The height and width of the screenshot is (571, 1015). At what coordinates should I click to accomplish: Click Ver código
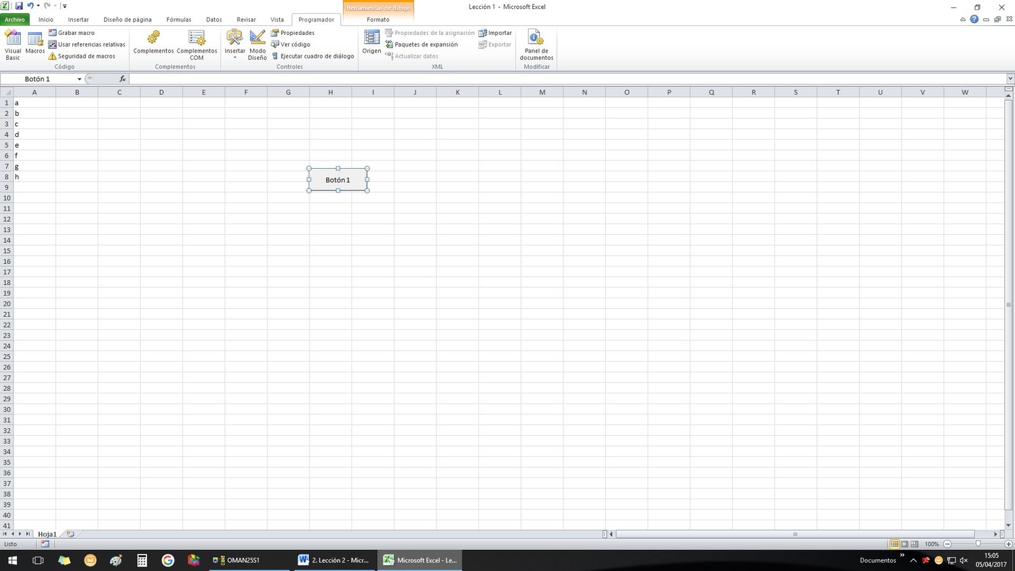[x=291, y=44]
